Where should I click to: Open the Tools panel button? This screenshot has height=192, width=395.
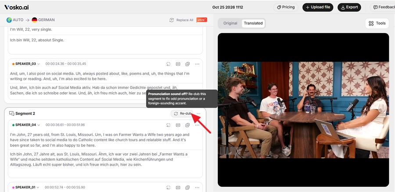[x=377, y=23]
